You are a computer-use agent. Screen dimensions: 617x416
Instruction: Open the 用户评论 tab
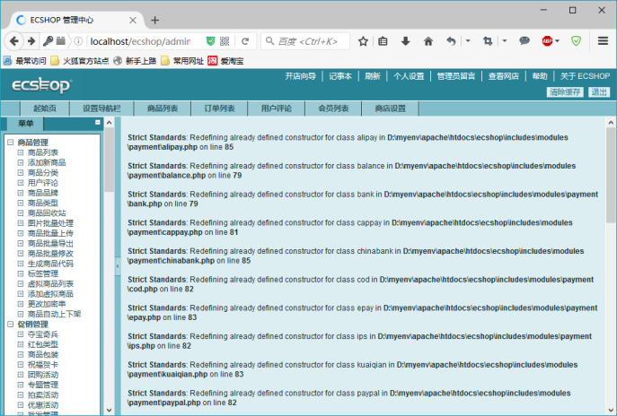277,108
